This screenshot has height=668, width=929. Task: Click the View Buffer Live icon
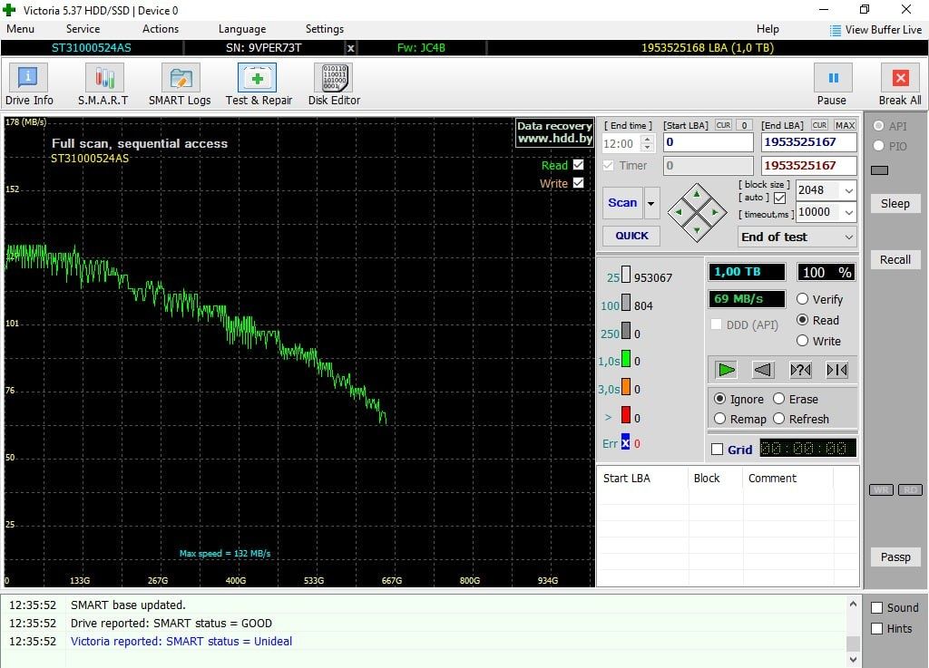[835, 30]
